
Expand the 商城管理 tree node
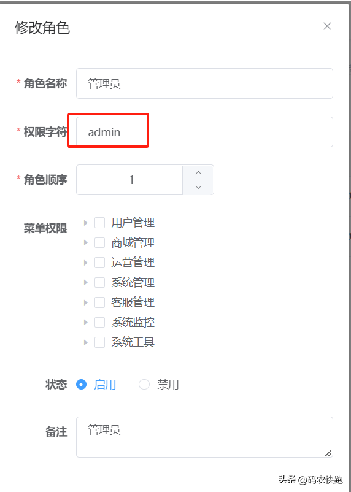point(86,242)
